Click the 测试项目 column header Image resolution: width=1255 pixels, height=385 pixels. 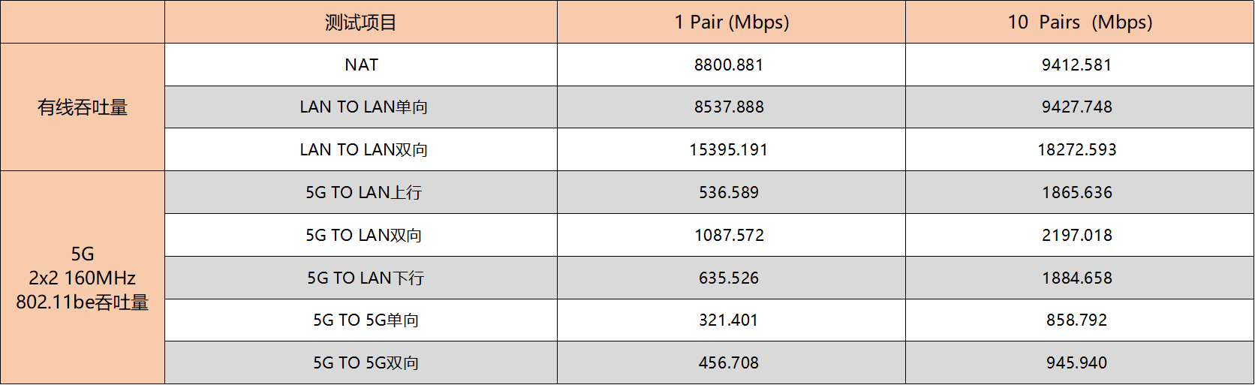[361, 23]
